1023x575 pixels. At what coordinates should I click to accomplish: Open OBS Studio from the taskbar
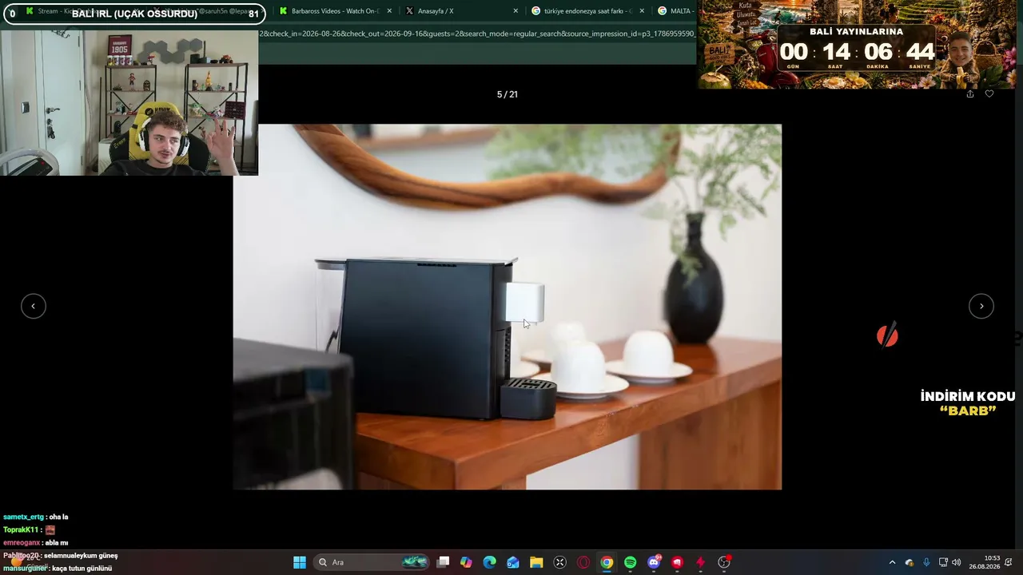click(724, 562)
